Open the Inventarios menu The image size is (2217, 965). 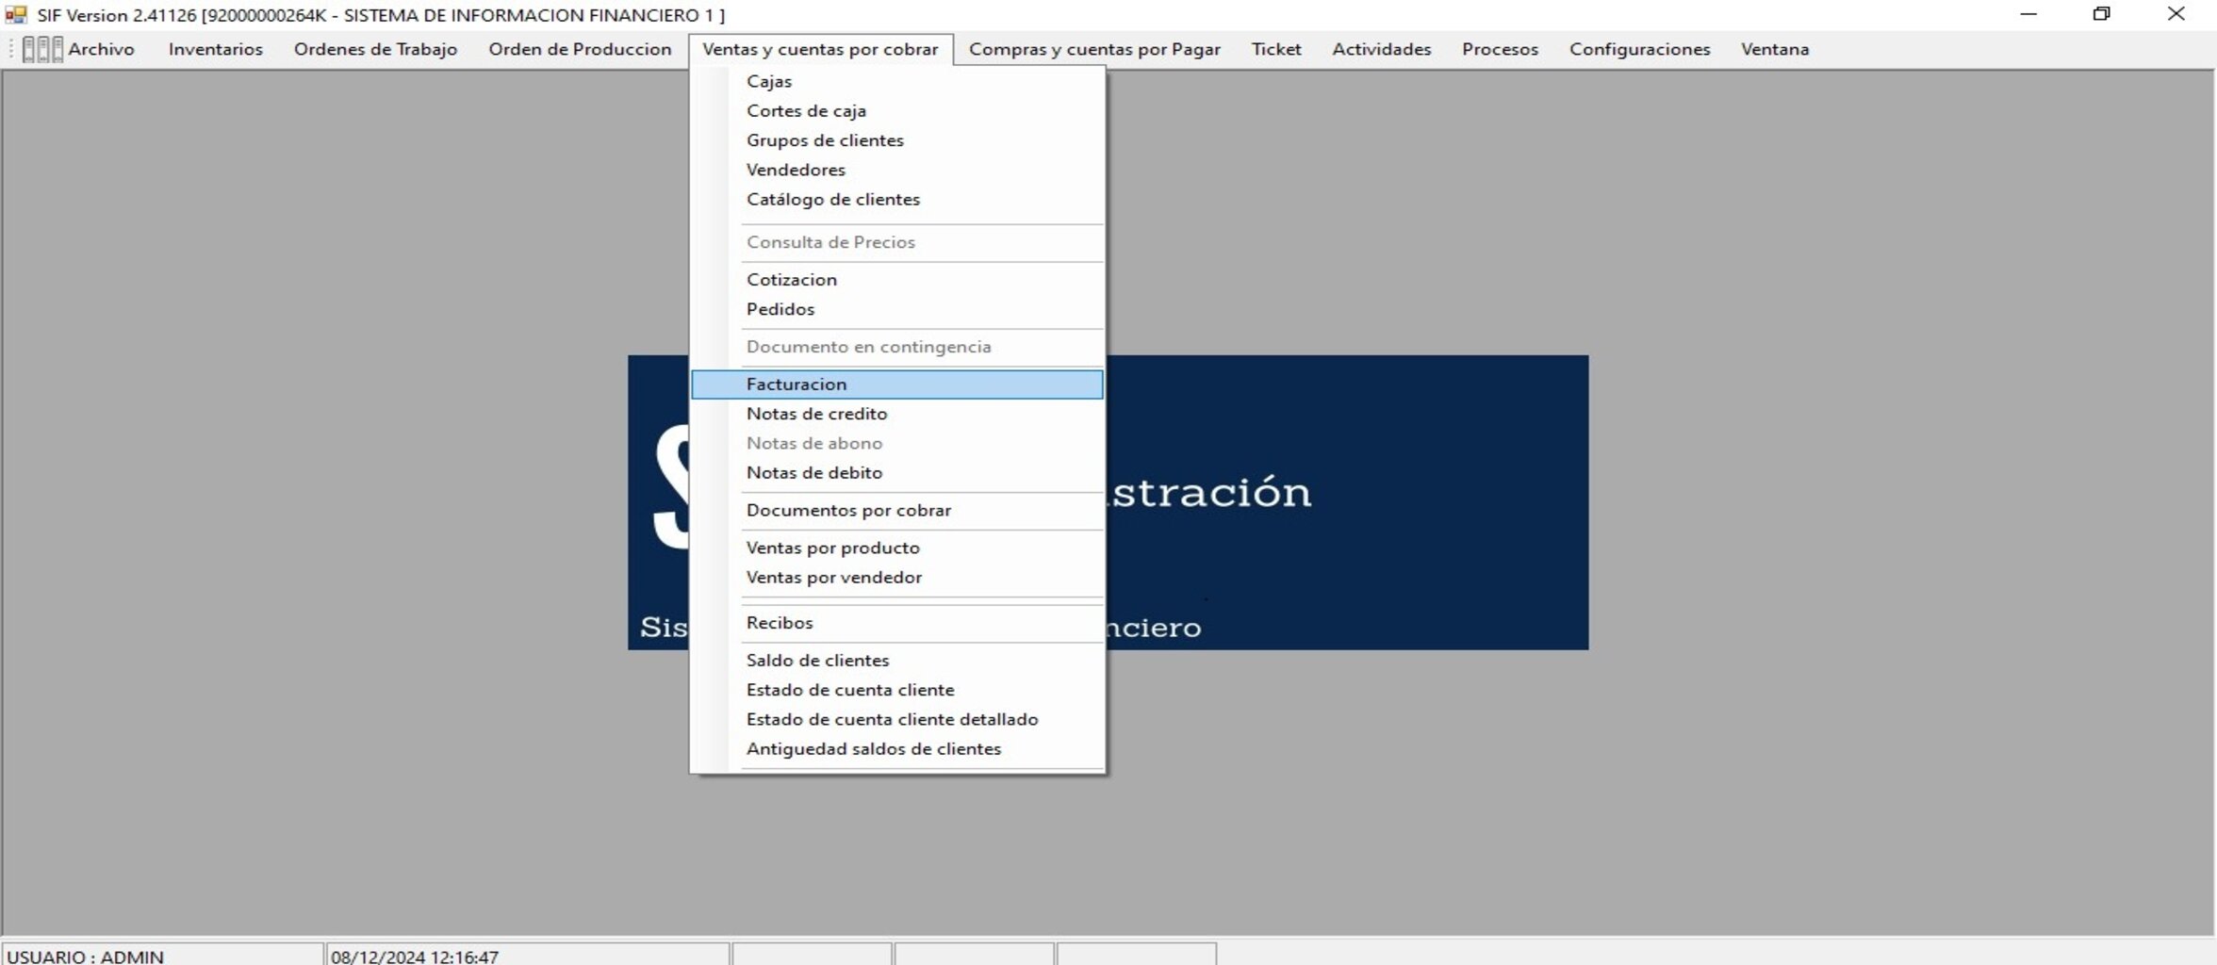point(215,49)
